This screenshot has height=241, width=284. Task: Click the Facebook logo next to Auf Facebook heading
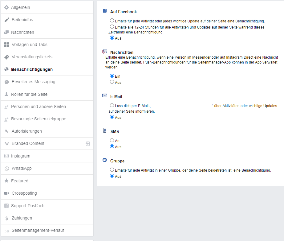[x=105, y=11]
